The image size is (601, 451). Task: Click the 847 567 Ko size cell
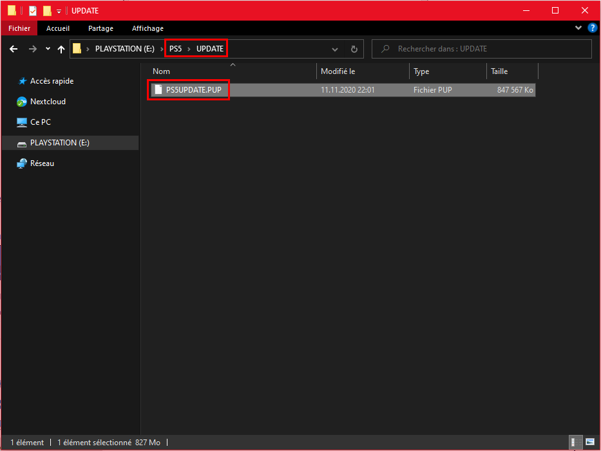point(515,90)
